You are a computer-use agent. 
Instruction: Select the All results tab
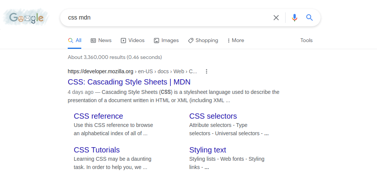(74, 41)
